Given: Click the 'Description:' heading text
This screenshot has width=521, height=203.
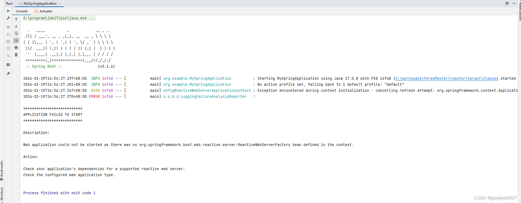Looking at the screenshot, I should coord(36,133).
